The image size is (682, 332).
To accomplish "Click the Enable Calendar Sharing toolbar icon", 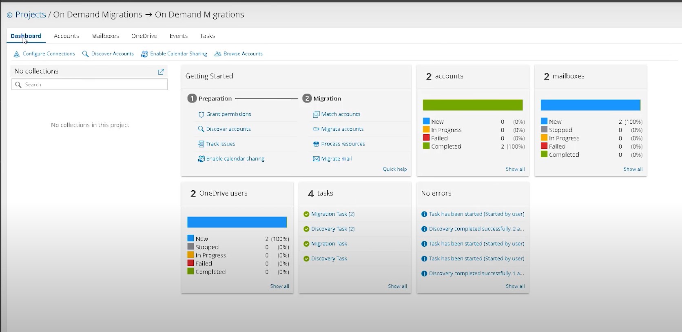I will (x=144, y=54).
